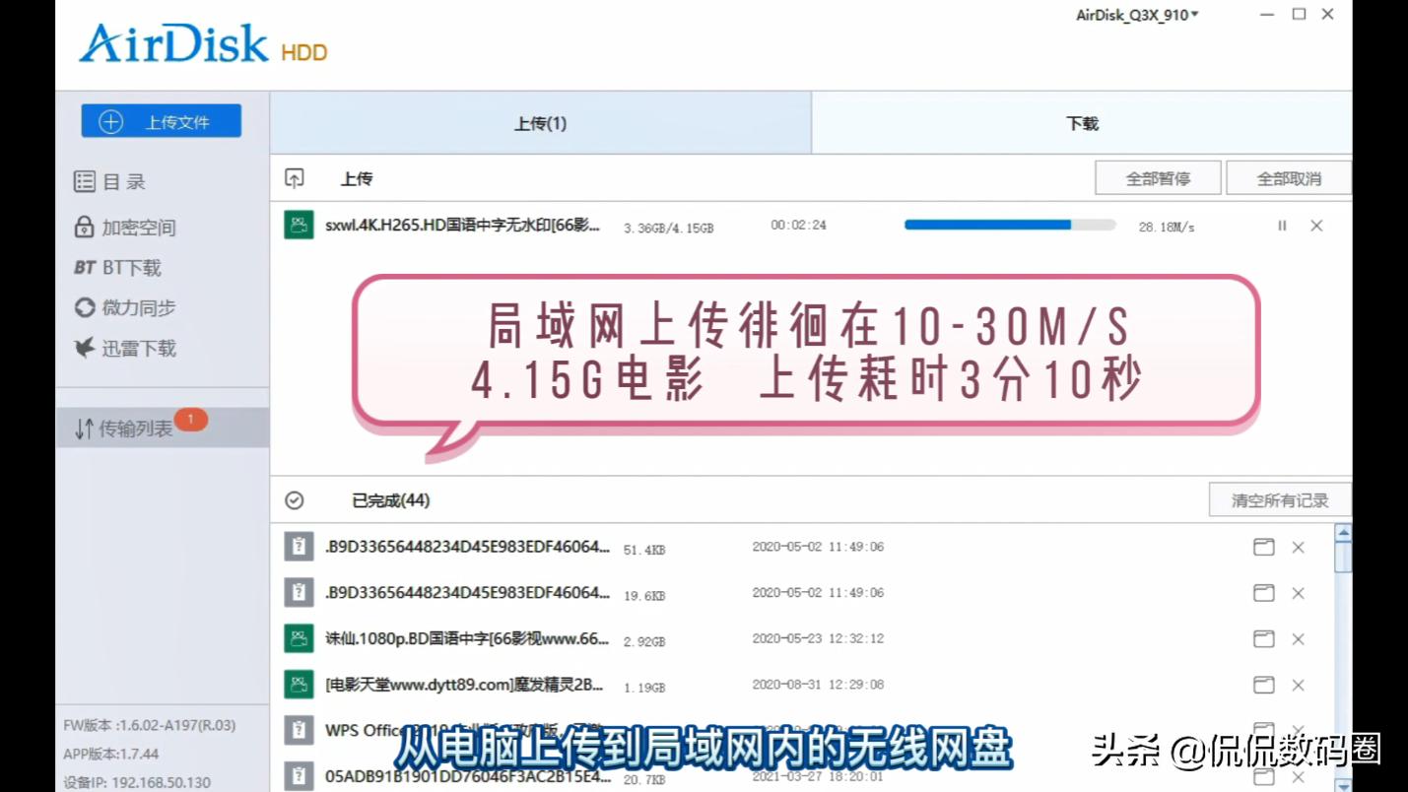
Task: Click the 清空所有记录 clear records button
Action: [x=1278, y=499]
